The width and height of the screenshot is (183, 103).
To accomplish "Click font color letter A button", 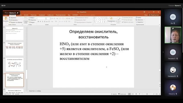I will [56, 22].
